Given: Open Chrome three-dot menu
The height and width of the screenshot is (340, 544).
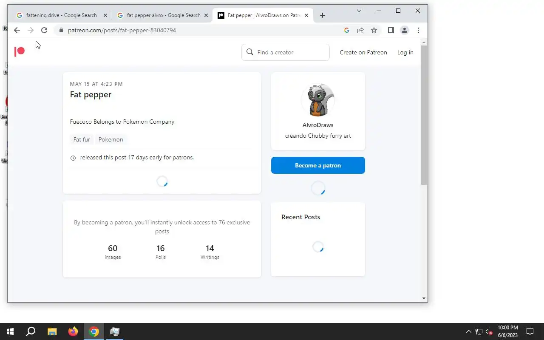Looking at the screenshot, I should pos(418,30).
